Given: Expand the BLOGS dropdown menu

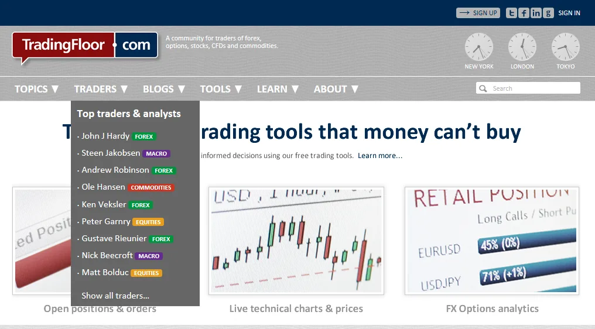Looking at the screenshot, I should tap(164, 89).
